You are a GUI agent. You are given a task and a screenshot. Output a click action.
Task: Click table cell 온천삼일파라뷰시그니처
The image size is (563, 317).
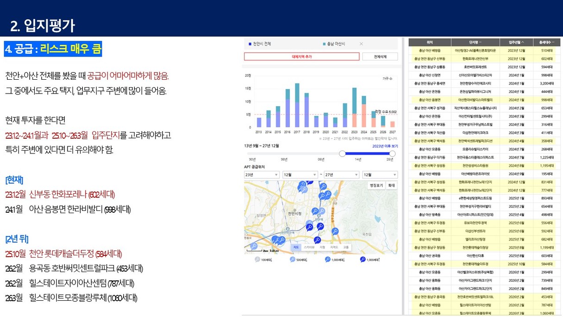tap(475, 92)
